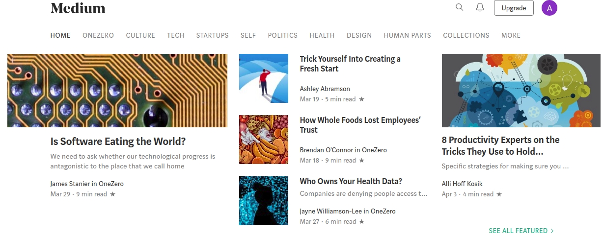Open the 'Fresh Start' article thumbnail
The width and height of the screenshot is (603, 236).
[264, 78]
